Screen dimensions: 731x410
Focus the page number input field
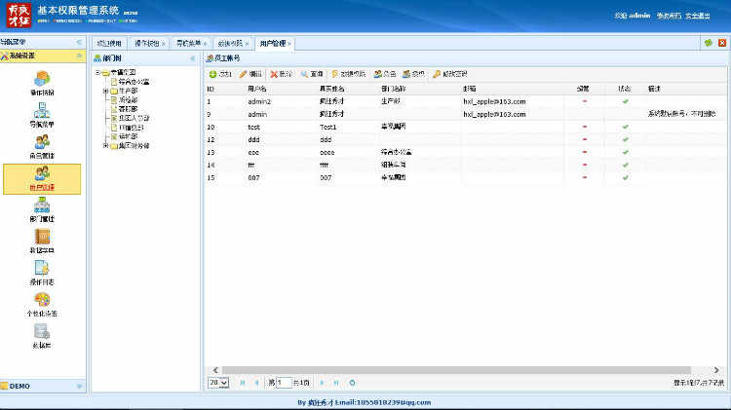pos(284,383)
